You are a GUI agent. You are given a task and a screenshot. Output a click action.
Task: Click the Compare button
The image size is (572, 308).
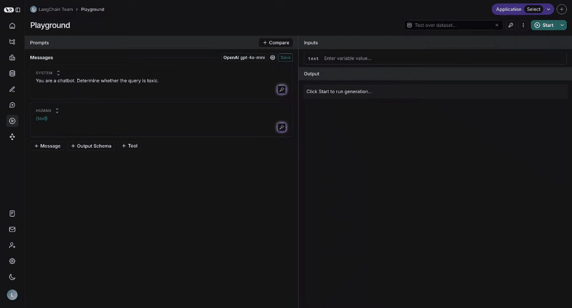pos(276,43)
